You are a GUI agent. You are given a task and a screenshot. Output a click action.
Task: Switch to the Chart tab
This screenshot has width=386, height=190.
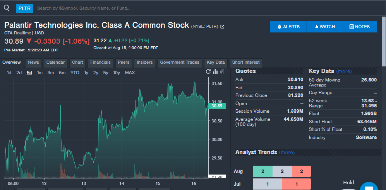(77, 62)
